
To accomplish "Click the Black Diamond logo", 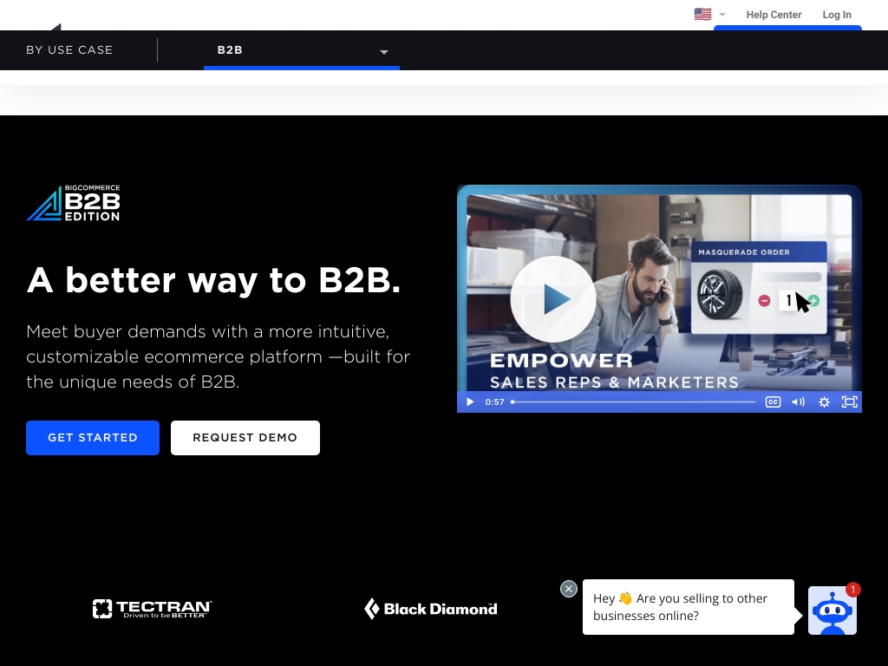I will 431,609.
